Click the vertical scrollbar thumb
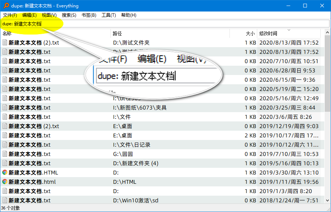The image size is (331, 212). (x=327, y=74)
